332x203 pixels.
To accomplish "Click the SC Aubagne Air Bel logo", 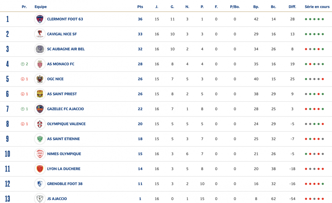I will pos(40,49).
